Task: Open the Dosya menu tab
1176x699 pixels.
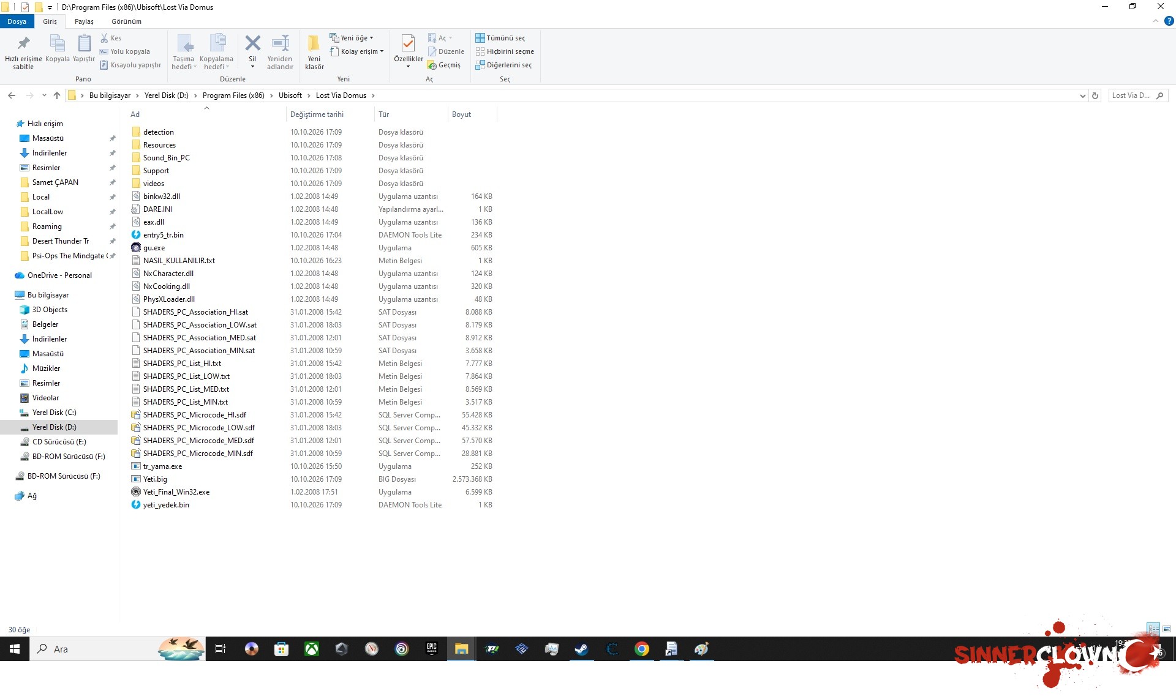Action: point(17,21)
